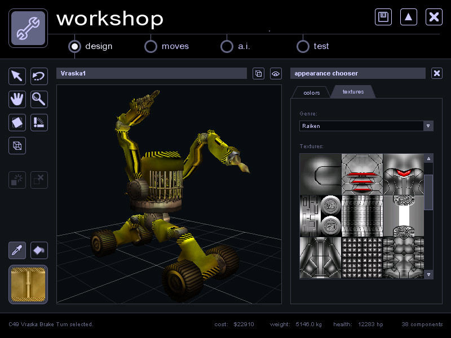Viewport: 451px width, 338px height.
Task: Toggle the eye visibility icon
Action: click(276, 73)
